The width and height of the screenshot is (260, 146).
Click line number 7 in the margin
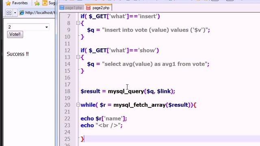coord(69,16)
